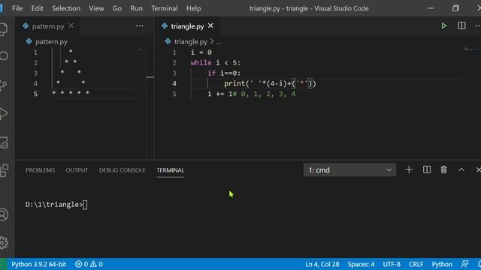Click Python language mode in status bar
Screen dimensions: 481x270
pyautogui.click(x=442, y=264)
